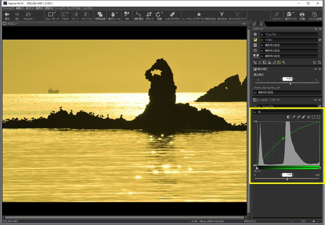Screen dimensions: 325x225
Task: Open the 表示(V) menu
Action: (x=30, y=8)
